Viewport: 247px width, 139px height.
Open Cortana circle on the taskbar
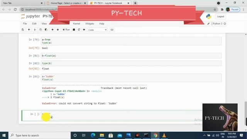pos(75,136)
